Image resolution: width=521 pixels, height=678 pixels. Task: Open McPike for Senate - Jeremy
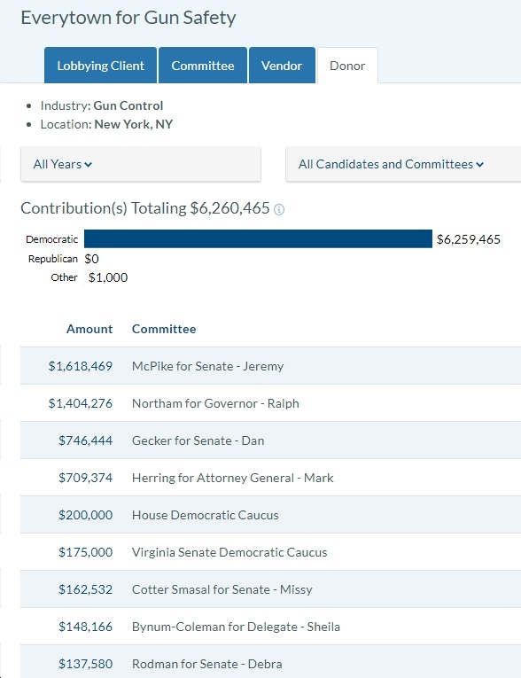[x=208, y=366]
